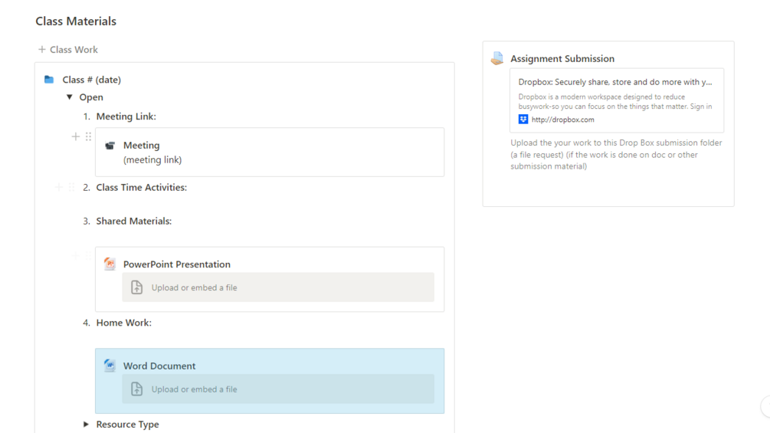This screenshot has width=770, height=433.
Task: Open the Dropbox bookmark title
Action: [614, 82]
